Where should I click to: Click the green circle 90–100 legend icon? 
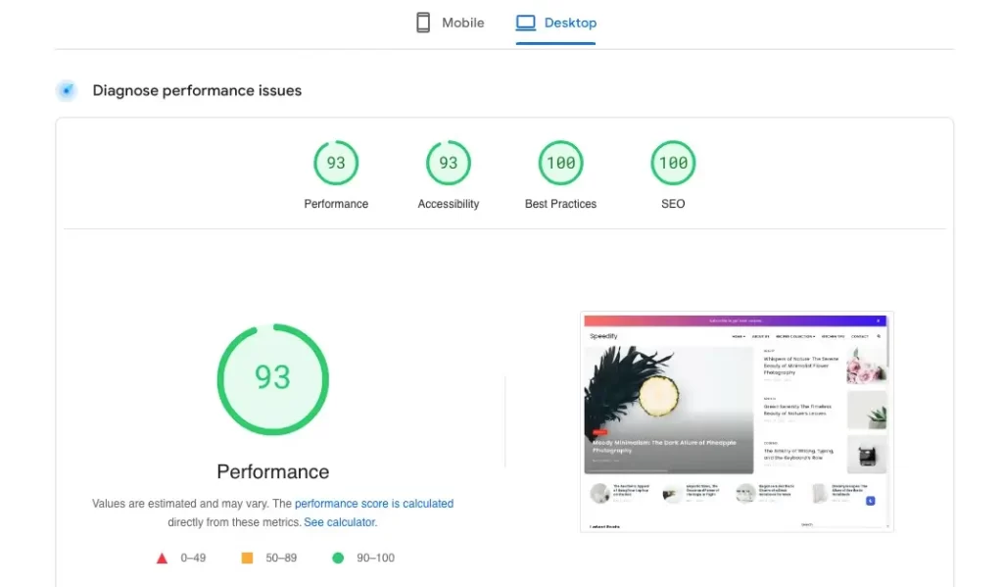pos(338,559)
